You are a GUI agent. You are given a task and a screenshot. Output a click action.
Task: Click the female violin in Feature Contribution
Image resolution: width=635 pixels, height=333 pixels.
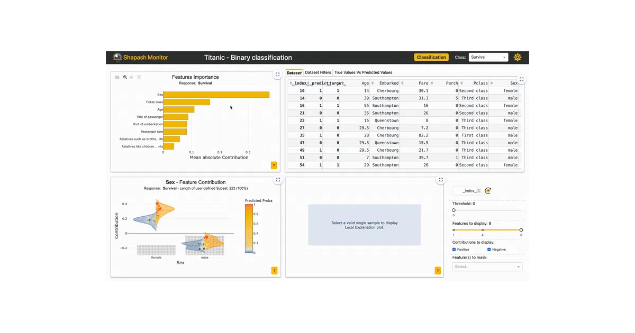(x=155, y=215)
